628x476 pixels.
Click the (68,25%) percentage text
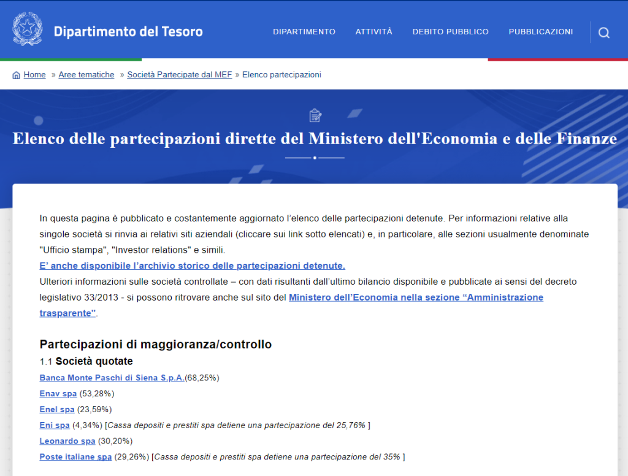click(202, 378)
